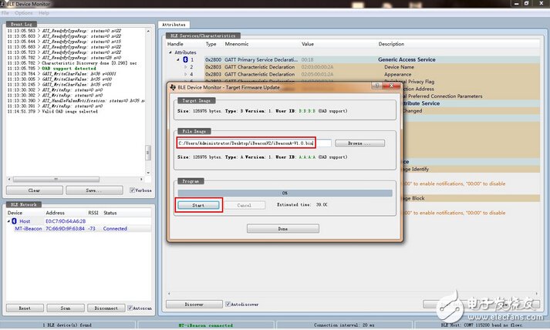Click the Mnemonic column header
The width and height of the screenshot is (550, 330).
tap(237, 44)
